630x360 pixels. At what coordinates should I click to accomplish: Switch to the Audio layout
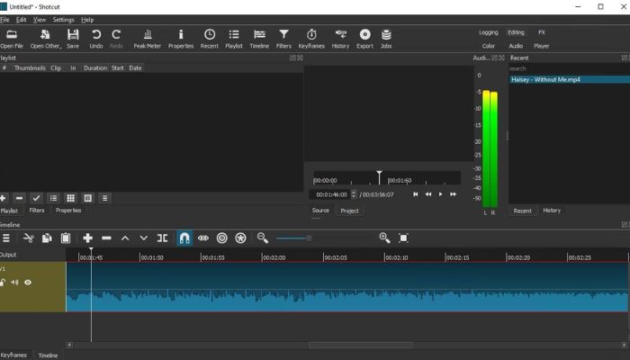[516, 46]
